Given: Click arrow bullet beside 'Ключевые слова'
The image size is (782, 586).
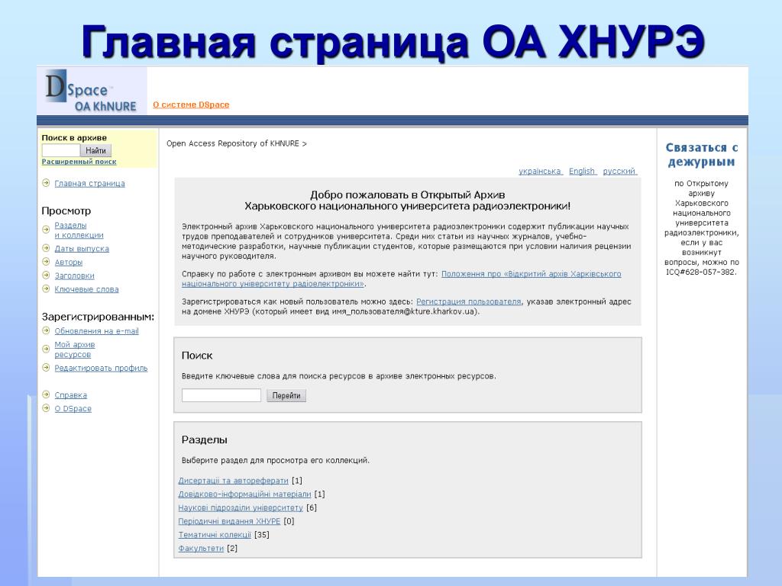Looking at the screenshot, I should [x=46, y=288].
